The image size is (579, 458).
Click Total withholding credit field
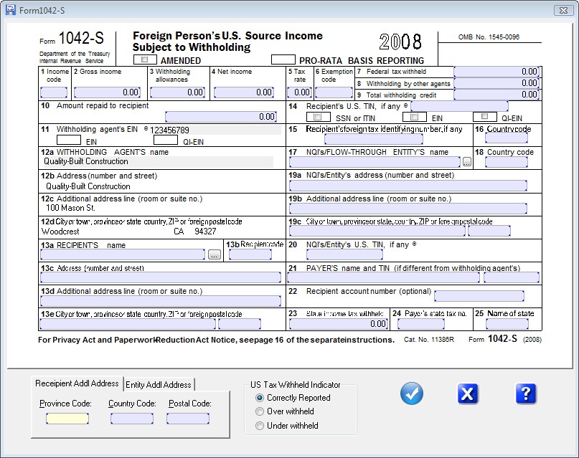click(x=496, y=95)
